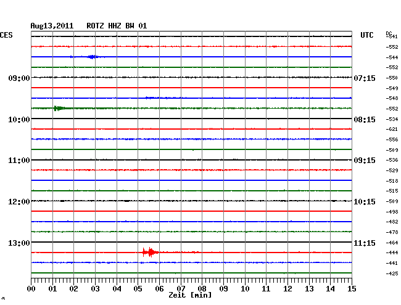Select the 09:00 local time label
Screen dimensions: 401x305
pos(19,78)
